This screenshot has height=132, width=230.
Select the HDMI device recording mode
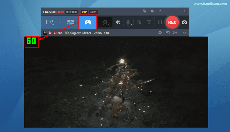(70, 22)
